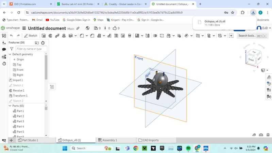Click the Undo arrow
Image resolution: width=272 pixels, height=153 pixels.
pyautogui.click(x=12, y=36)
